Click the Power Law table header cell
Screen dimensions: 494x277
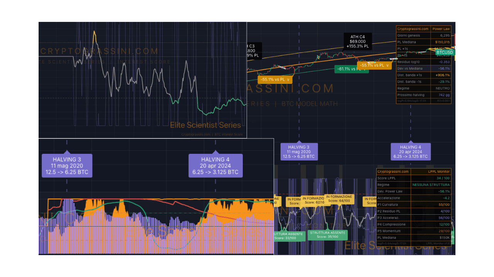point(441,29)
